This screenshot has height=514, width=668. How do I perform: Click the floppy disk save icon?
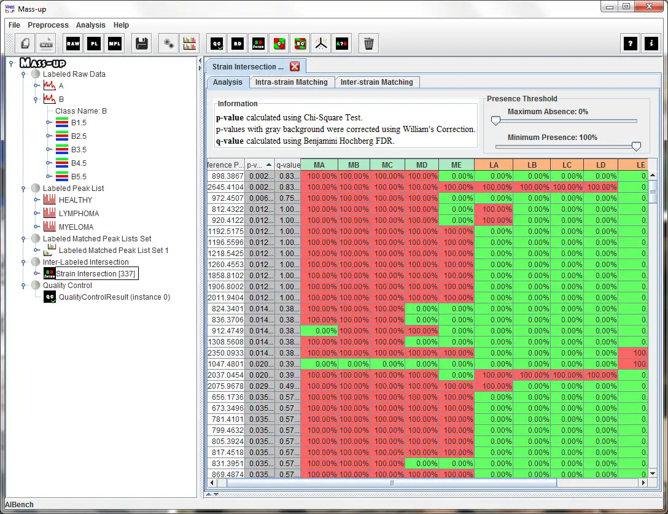tap(141, 44)
